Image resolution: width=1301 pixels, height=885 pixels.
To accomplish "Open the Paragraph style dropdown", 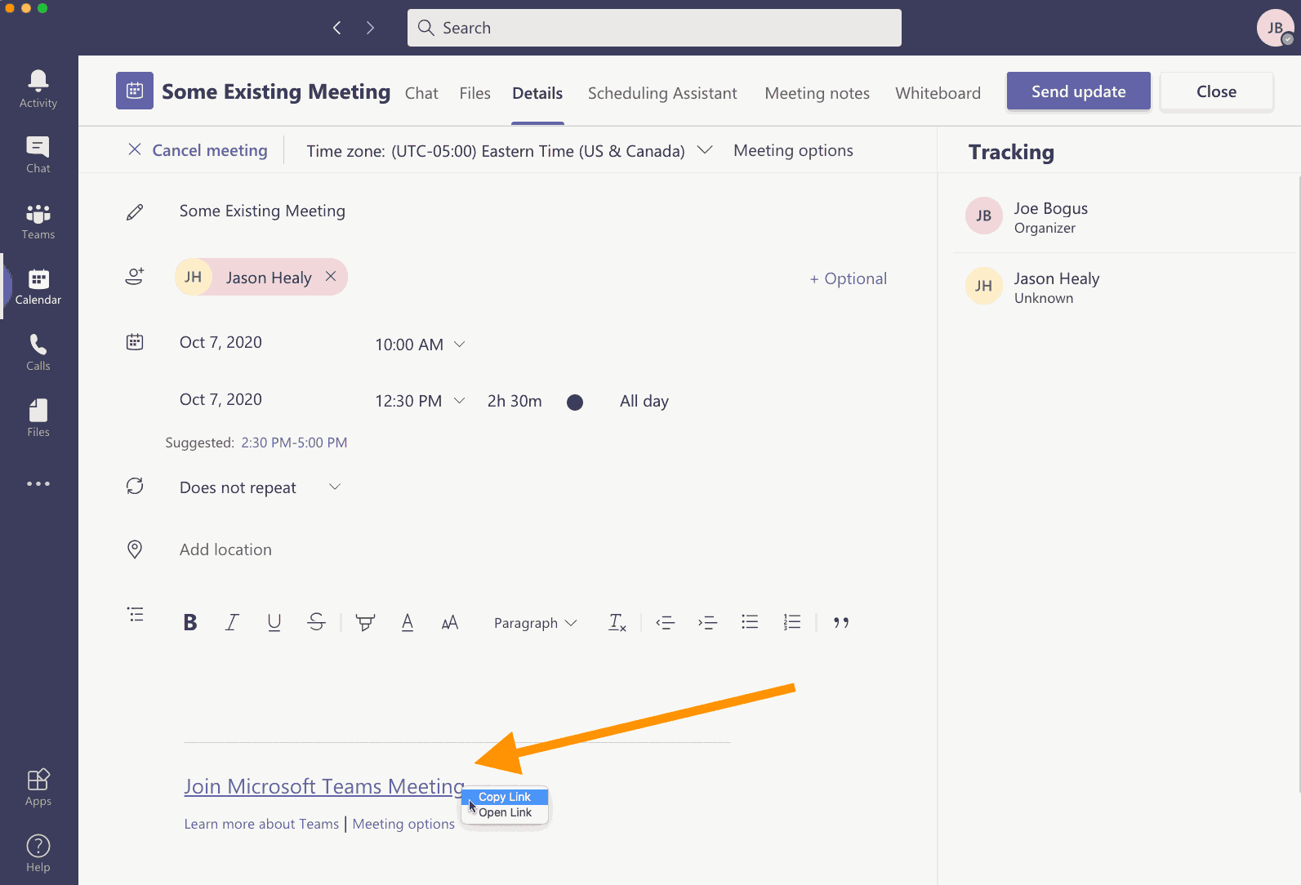I will pos(535,623).
